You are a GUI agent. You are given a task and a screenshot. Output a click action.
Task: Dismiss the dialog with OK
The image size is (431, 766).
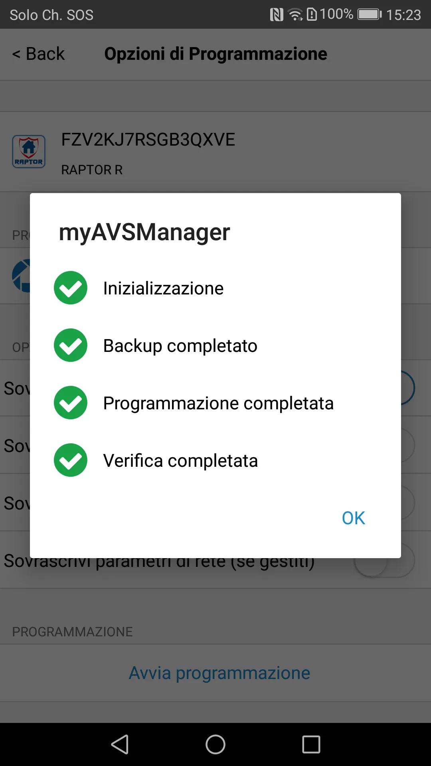(353, 517)
